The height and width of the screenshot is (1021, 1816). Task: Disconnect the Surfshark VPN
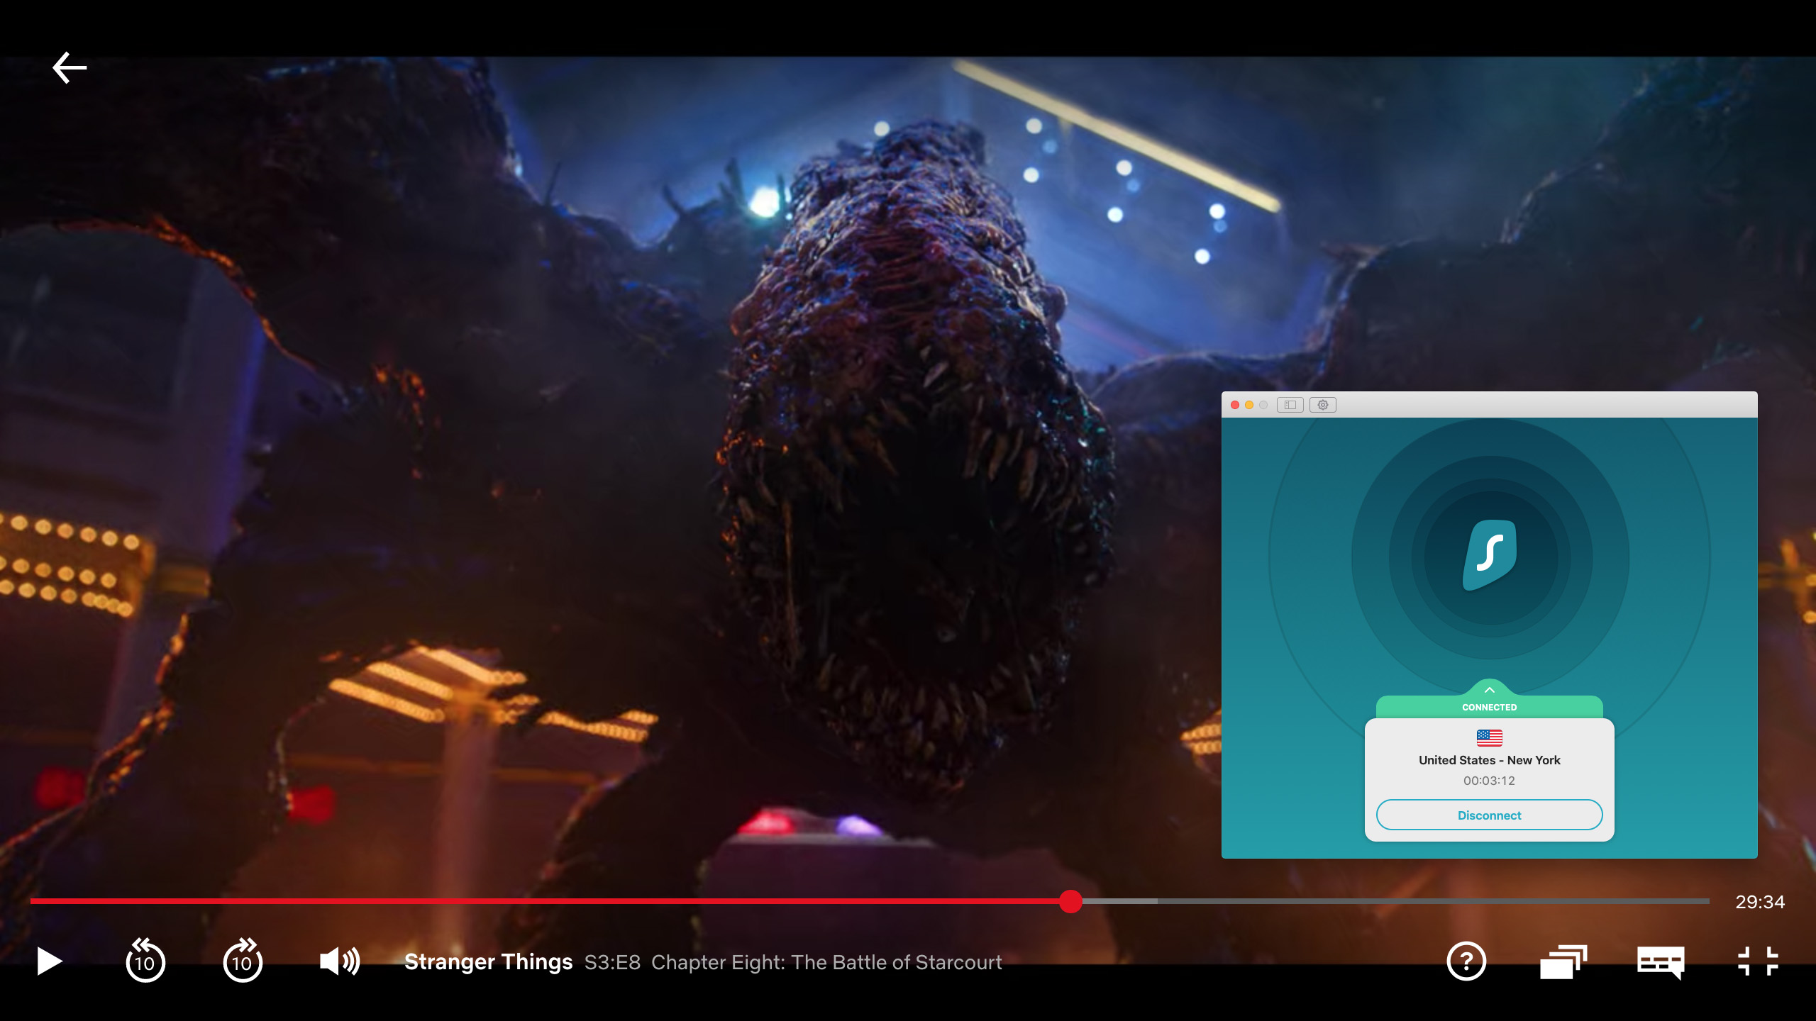pyautogui.click(x=1489, y=815)
